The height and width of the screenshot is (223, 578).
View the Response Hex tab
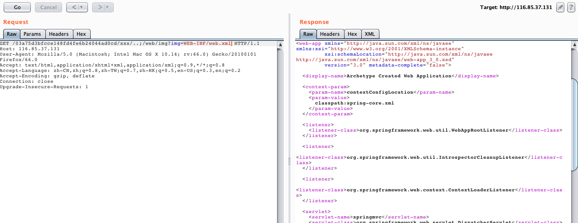coord(352,34)
